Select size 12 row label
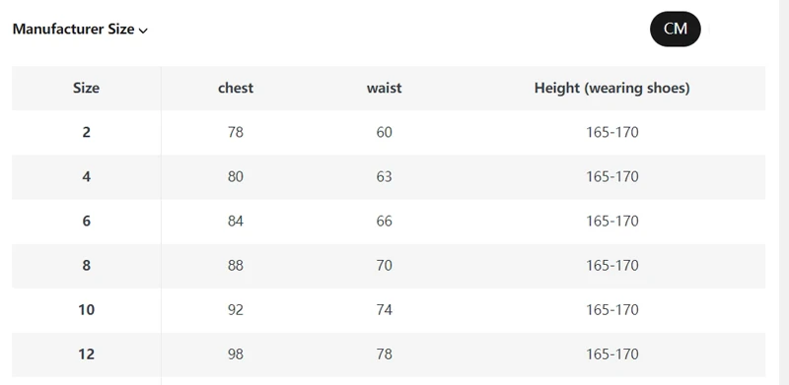Image resolution: width=789 pixels, height=385 pixels. click(x=87, y=353)
